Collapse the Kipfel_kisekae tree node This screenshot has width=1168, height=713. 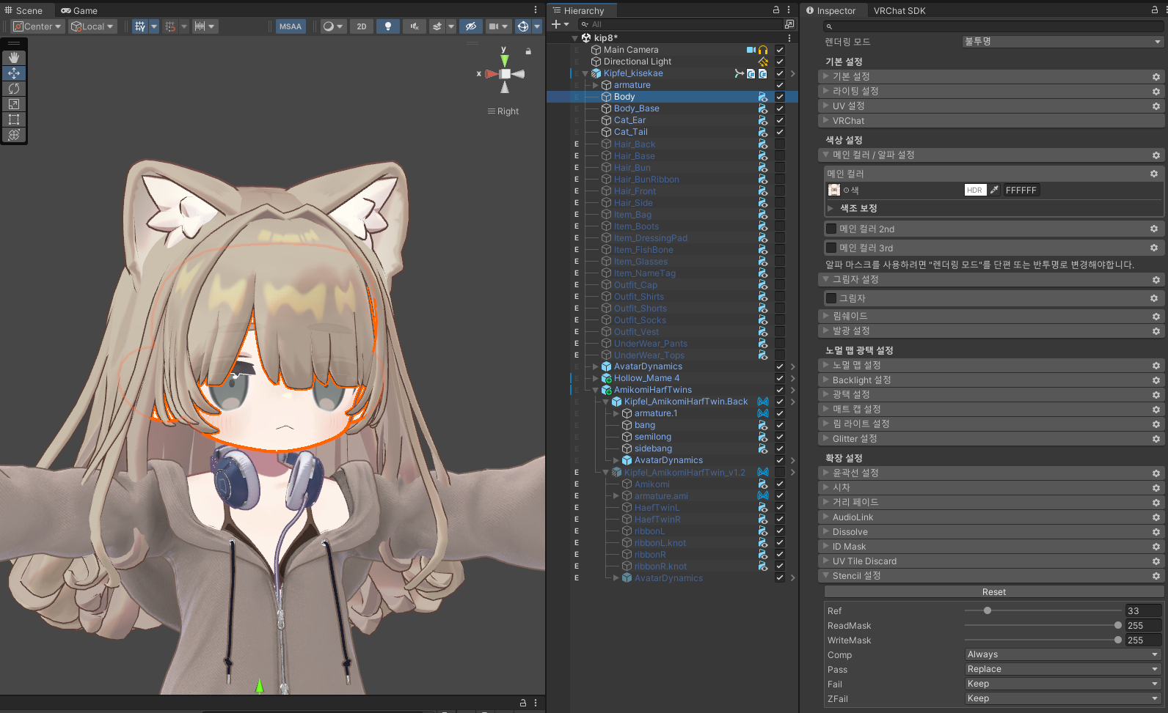pos(585,73)
